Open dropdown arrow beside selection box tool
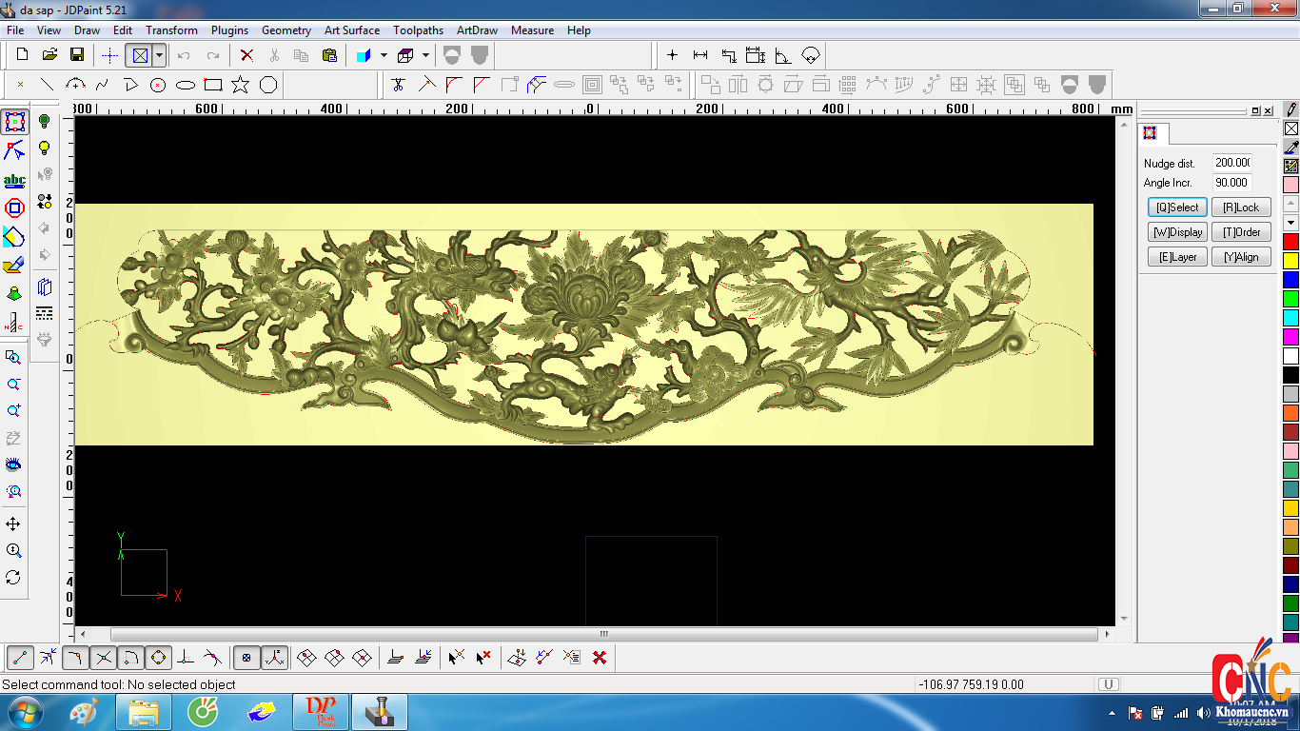The image size is (1300, 731). click(160, 55)
